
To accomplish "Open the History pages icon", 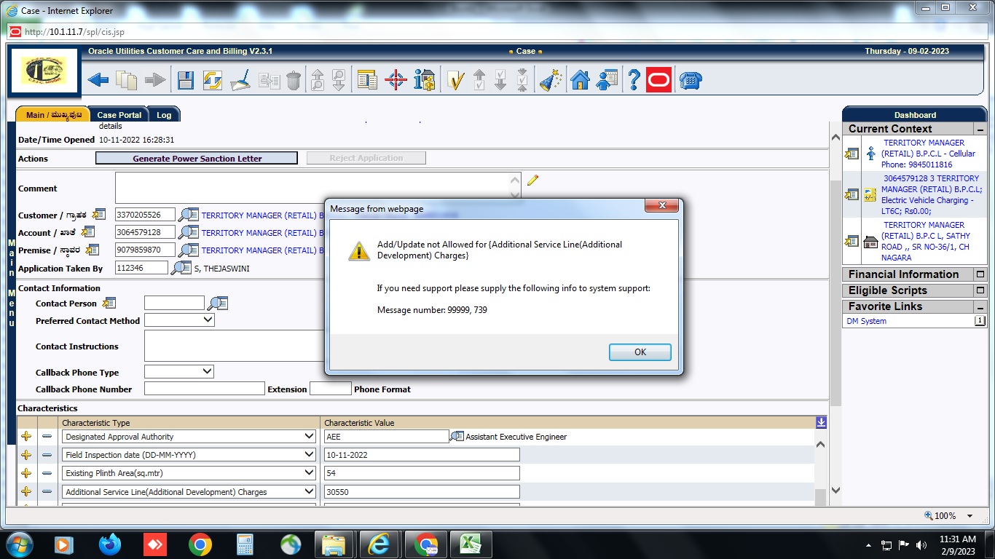I will coord(127,80).
